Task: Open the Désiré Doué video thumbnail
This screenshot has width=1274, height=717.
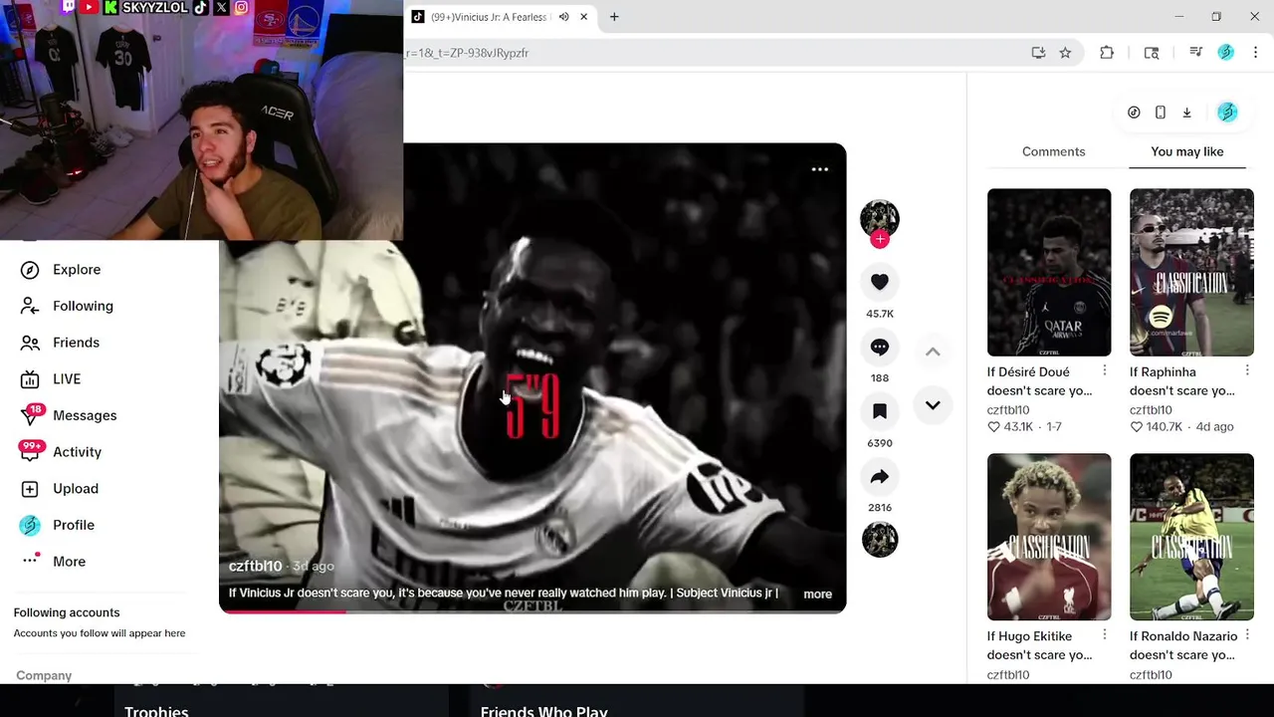Action: pos(1049,272)
